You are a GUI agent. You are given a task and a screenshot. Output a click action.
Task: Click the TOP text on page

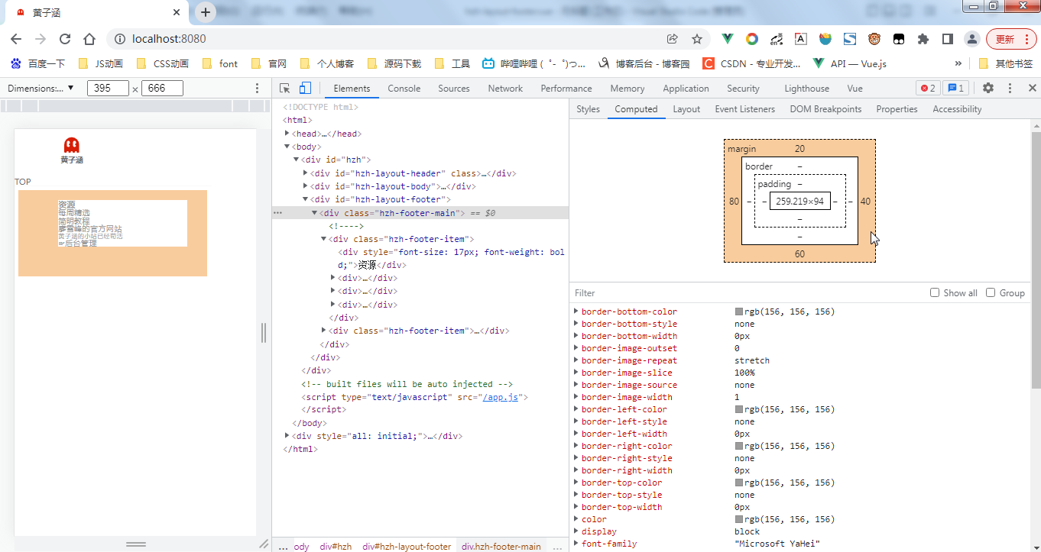[23, 182]
